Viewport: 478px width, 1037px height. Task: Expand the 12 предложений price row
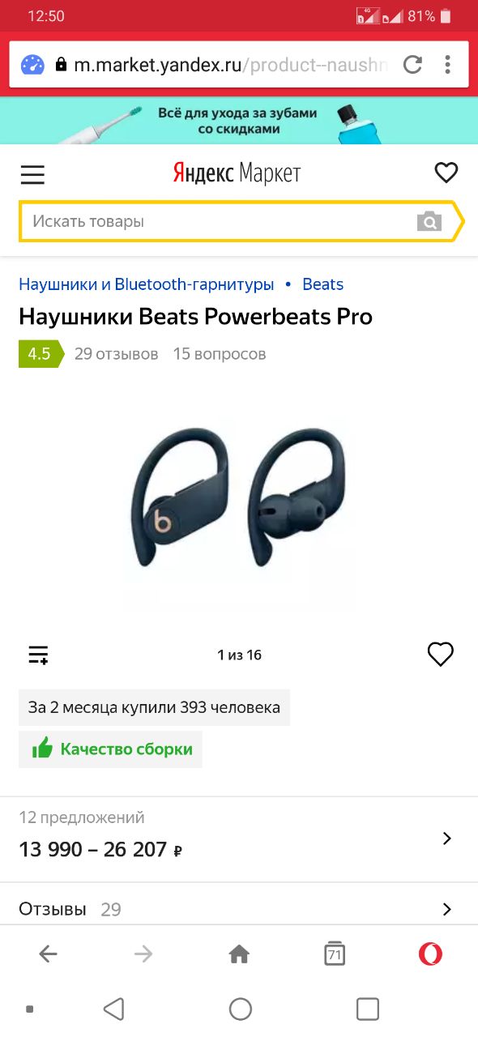(239, 839)
